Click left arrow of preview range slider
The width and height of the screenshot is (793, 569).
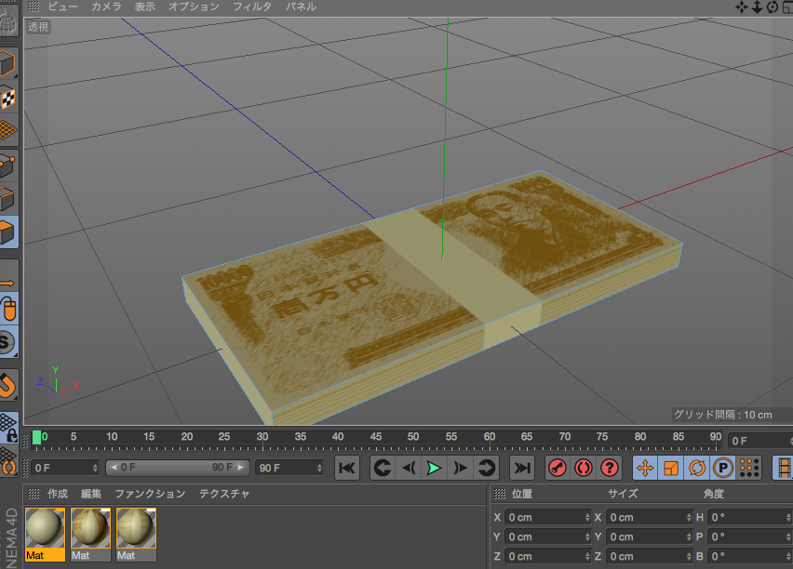click(114, 468)
